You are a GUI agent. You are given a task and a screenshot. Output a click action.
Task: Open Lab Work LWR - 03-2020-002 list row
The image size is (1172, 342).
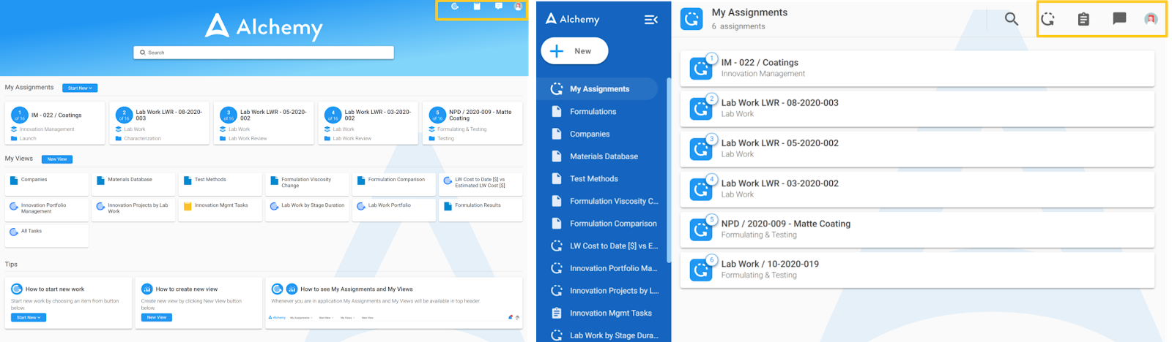[x=917, y=189]
